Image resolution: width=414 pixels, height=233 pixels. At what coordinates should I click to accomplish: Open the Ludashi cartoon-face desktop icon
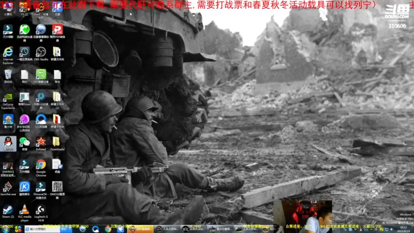(x=8, y=121)
